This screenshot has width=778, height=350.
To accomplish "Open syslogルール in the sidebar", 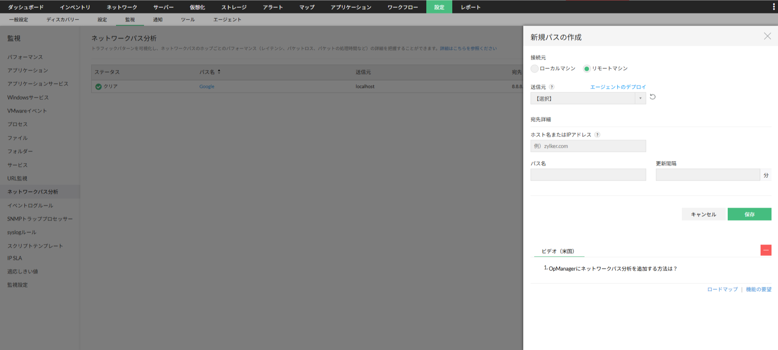I will (21, 232).
